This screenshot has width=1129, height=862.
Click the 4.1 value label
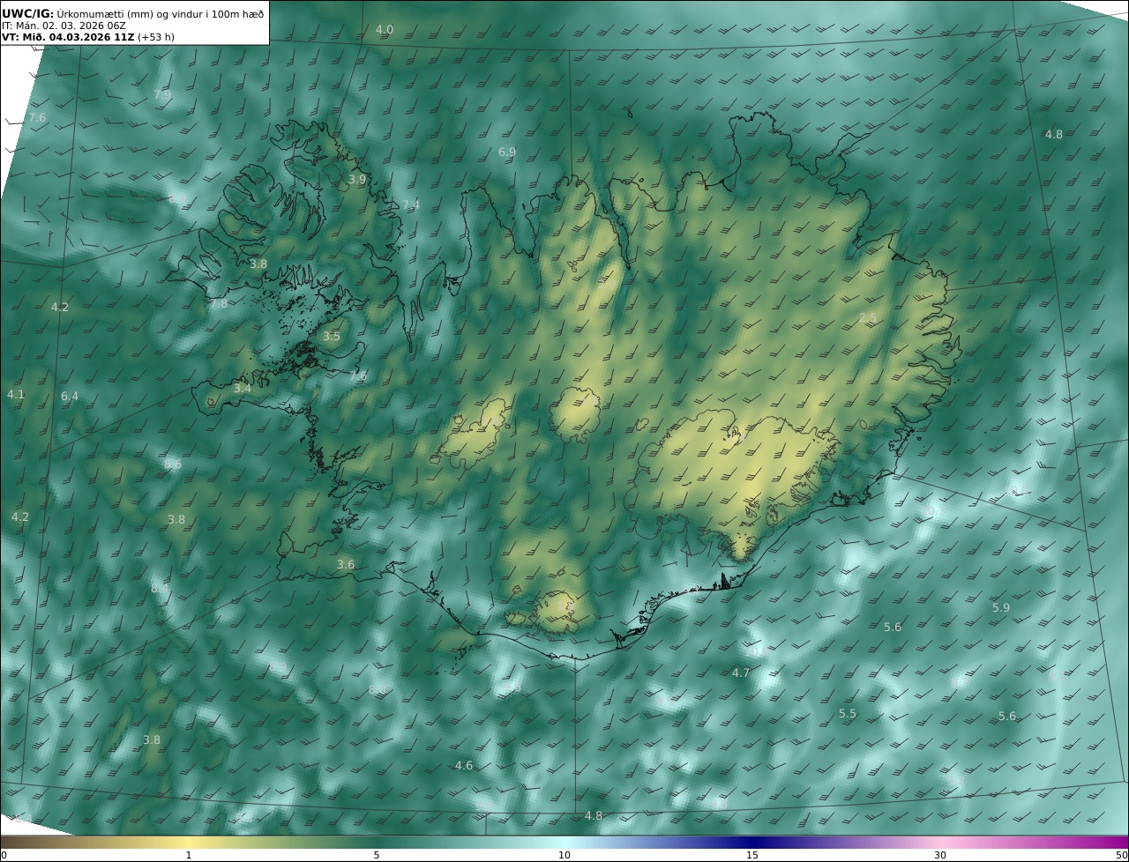[x=16, y=394]
